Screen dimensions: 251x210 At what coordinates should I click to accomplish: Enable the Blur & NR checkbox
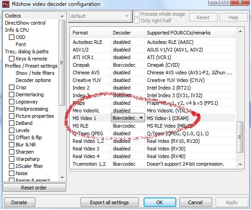pos(12,145)
